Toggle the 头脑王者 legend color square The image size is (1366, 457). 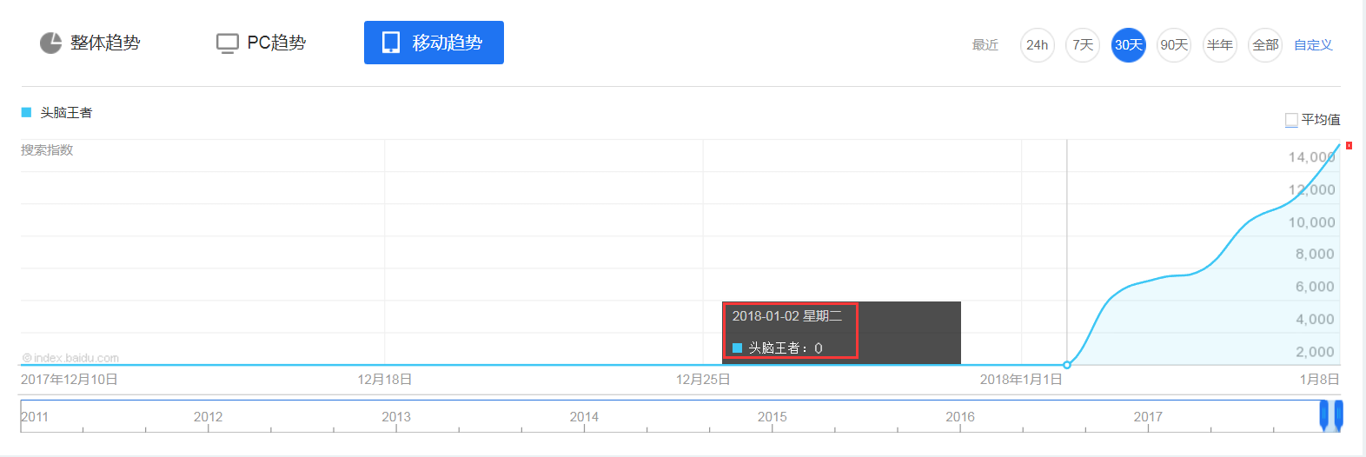pos(26,112)
